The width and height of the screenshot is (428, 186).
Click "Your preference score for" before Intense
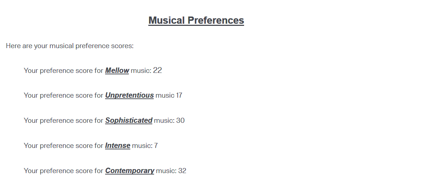(63, 146)
